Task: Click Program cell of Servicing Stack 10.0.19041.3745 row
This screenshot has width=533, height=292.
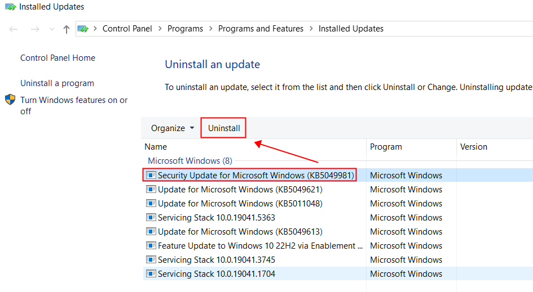Action: [x=406, y=260]
